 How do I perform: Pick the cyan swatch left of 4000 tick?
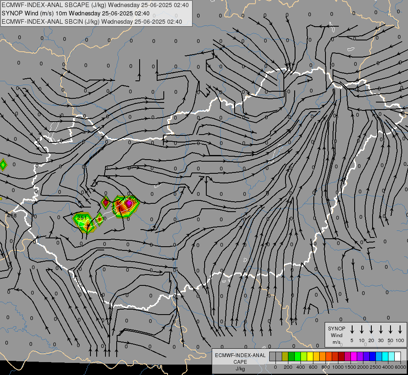tap(385, 356)
